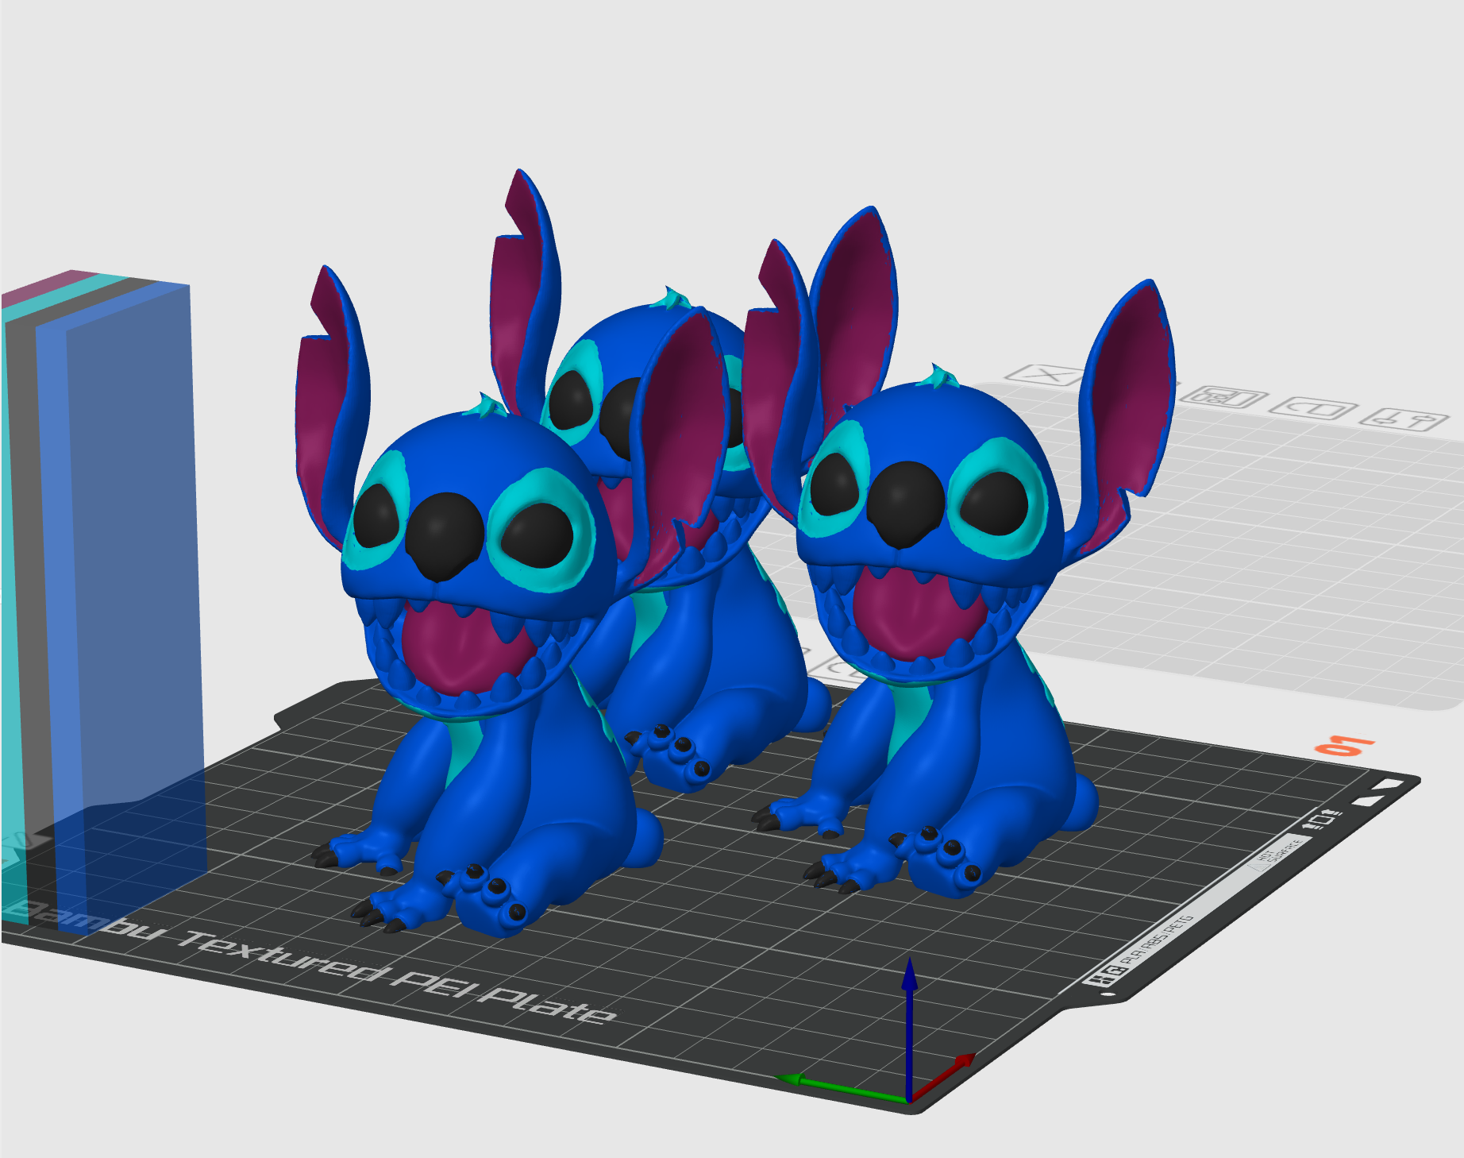This screenshot has width=1464, height=1158.
Task: Click the PLA/ABS/PETG label on the plate rail
Action: coord(1158,940)
